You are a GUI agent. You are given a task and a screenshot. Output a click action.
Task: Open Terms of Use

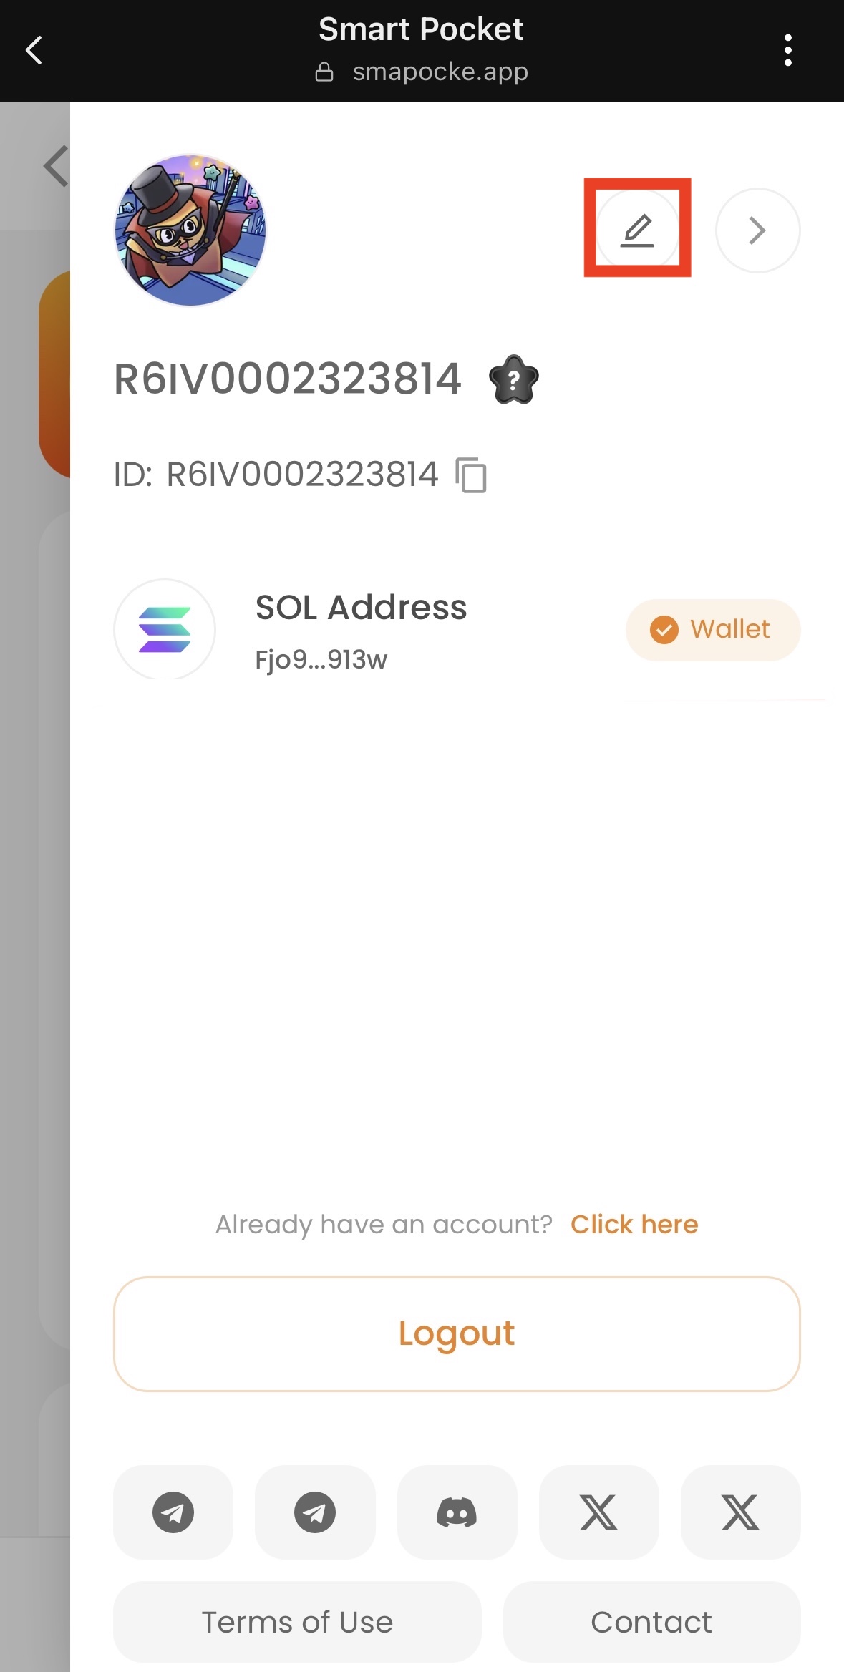297,1622
